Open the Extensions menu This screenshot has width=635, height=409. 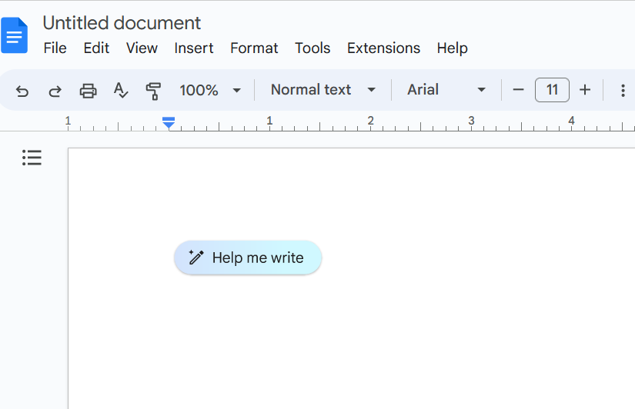click(383, 48)
